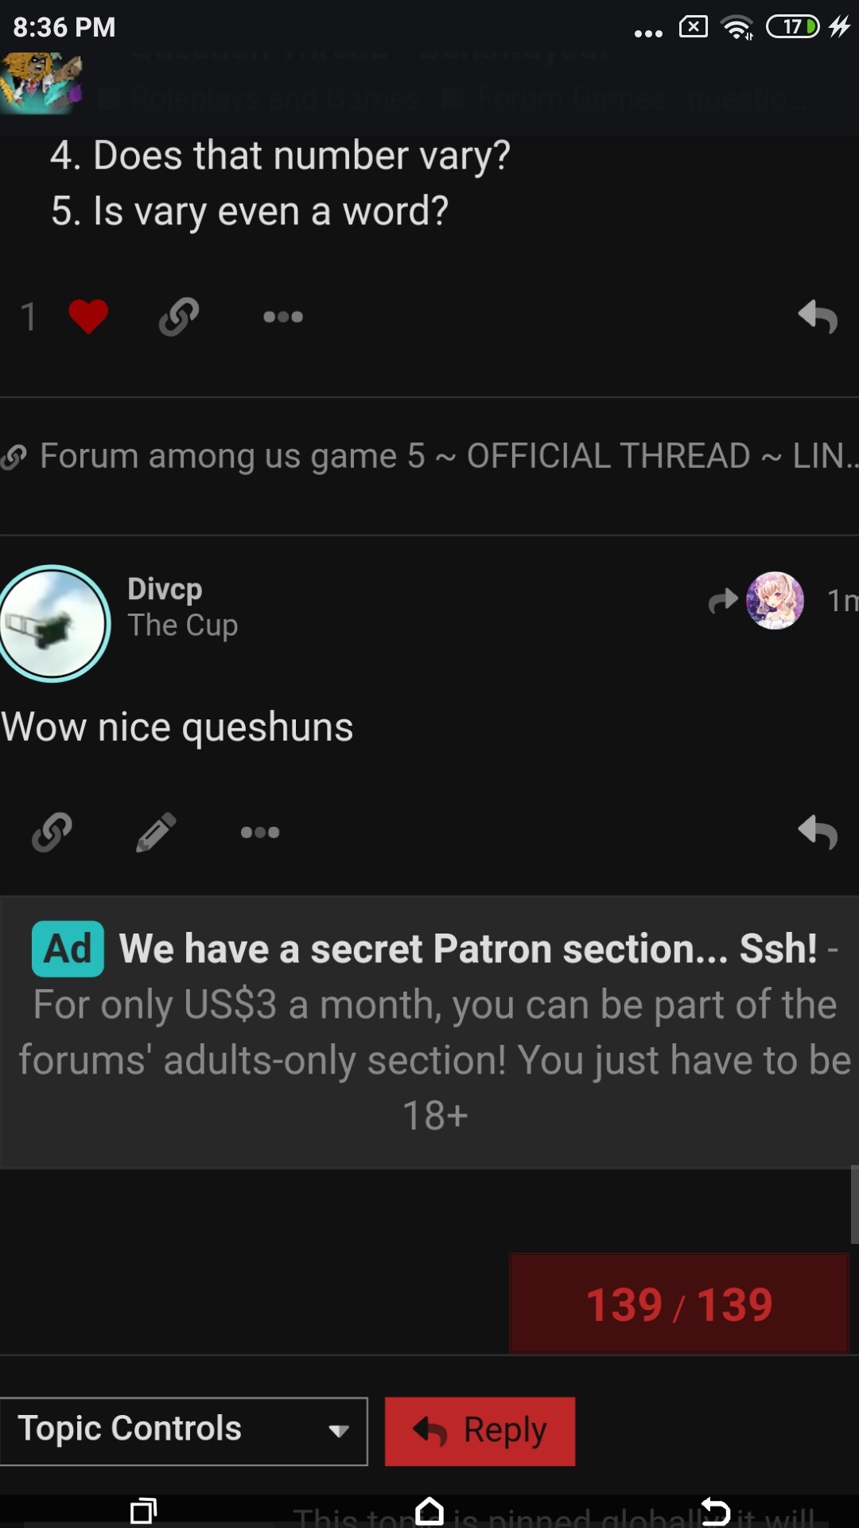Copy link icon on Divcp's post
Viewport: 859px width, 1528px height.
52,832
